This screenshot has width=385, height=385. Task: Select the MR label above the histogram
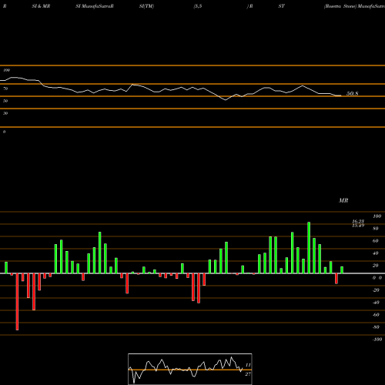click(343, 200)
